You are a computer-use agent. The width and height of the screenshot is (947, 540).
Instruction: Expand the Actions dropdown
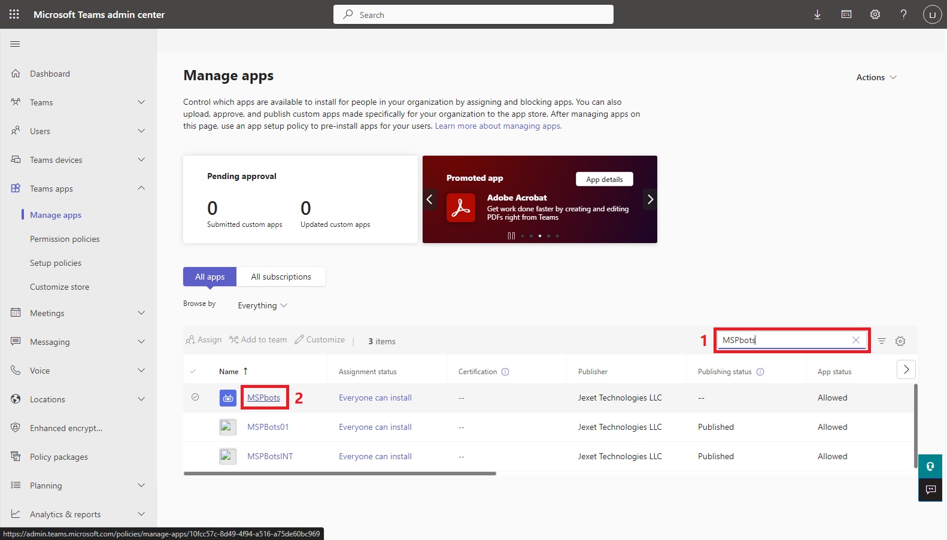876,77
